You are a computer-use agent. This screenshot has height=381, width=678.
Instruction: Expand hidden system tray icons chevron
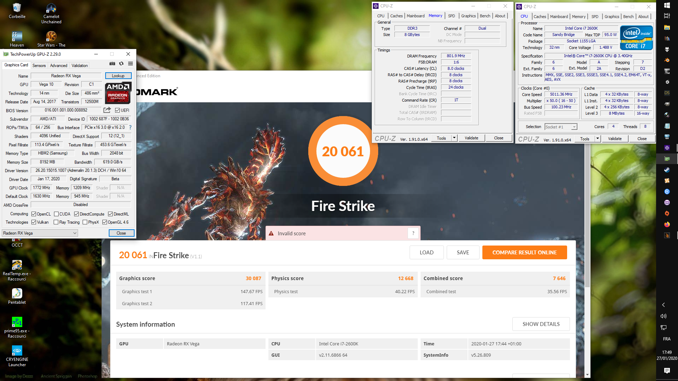[x=664, y=305]
